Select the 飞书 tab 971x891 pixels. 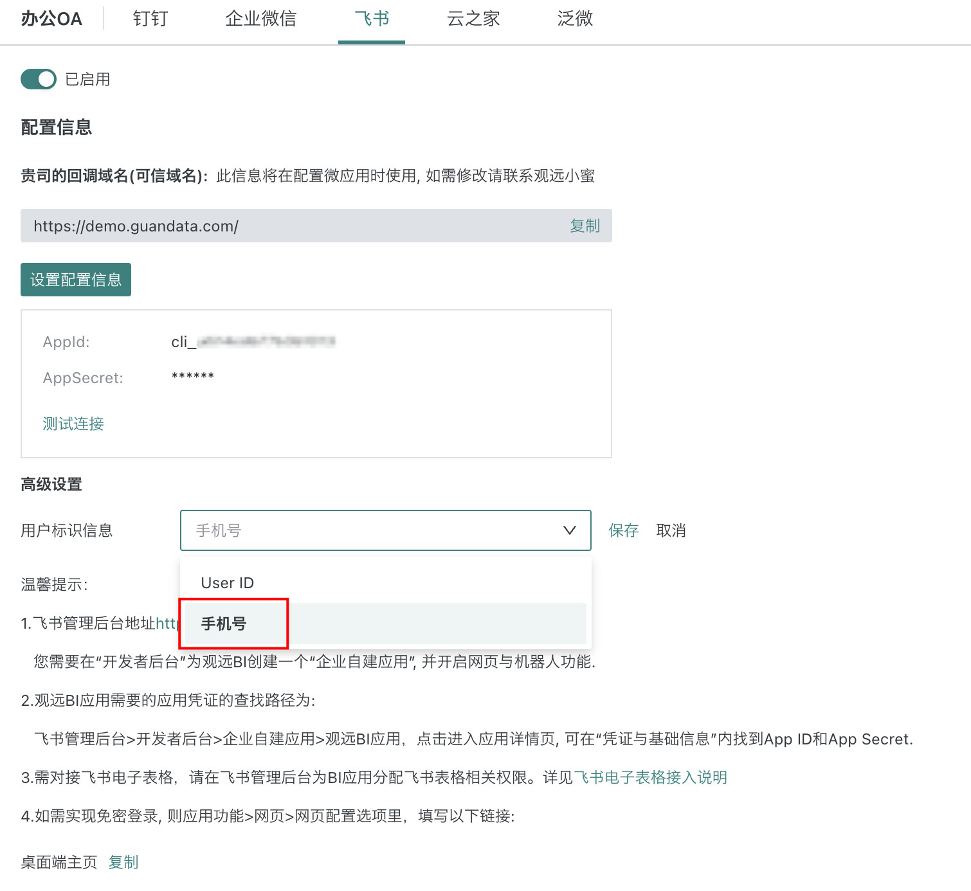click(x=372, y=19)
